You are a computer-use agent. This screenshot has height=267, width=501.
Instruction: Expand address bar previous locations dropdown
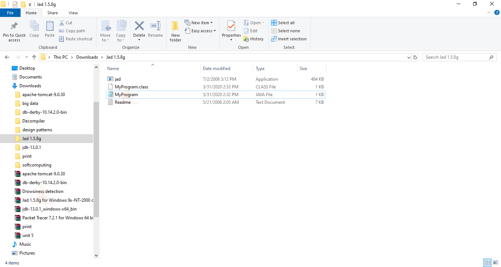[x=409, y=57]
